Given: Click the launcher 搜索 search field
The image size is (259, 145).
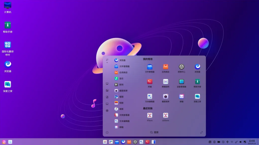Looking at the screenshot, I should point(154,132).
